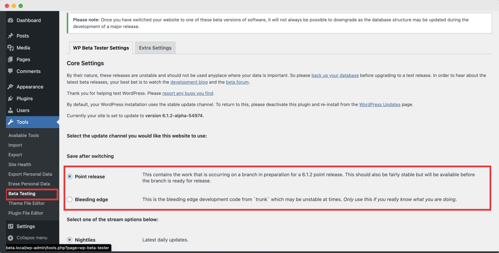
Task: Open the Site Health submenu item
Action: tap(20, 165)
